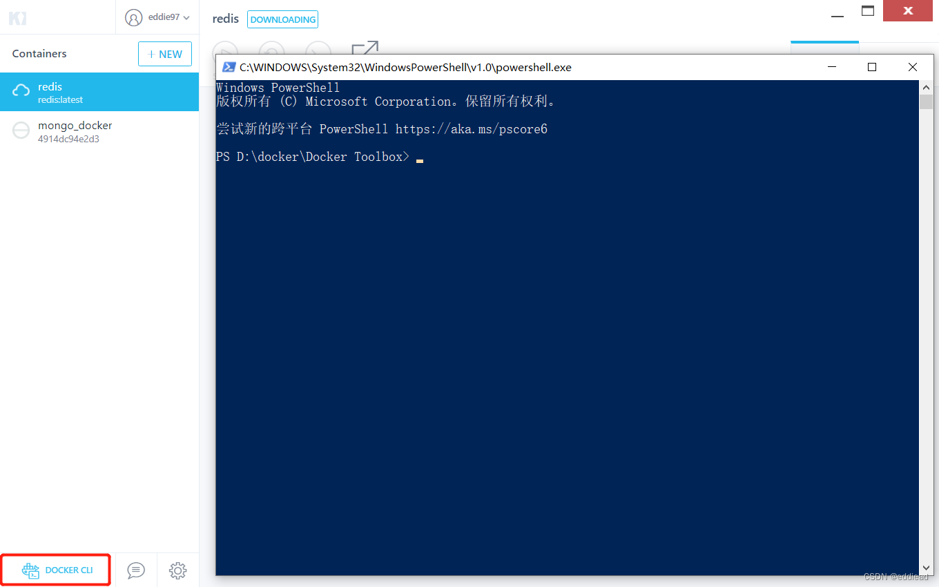Open the feedback chat bubble icon
The width and height of the screenshot is (939, 587).
[136, 570]
